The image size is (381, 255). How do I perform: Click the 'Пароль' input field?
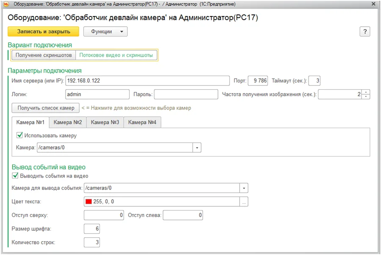[x=186, y=94]
